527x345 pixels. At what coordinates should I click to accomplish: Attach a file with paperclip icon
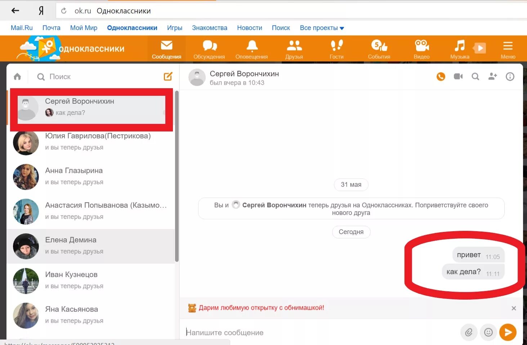click(469, 332)
